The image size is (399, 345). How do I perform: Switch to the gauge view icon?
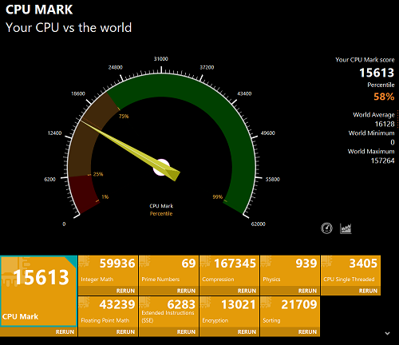click(x=326, y=228)
